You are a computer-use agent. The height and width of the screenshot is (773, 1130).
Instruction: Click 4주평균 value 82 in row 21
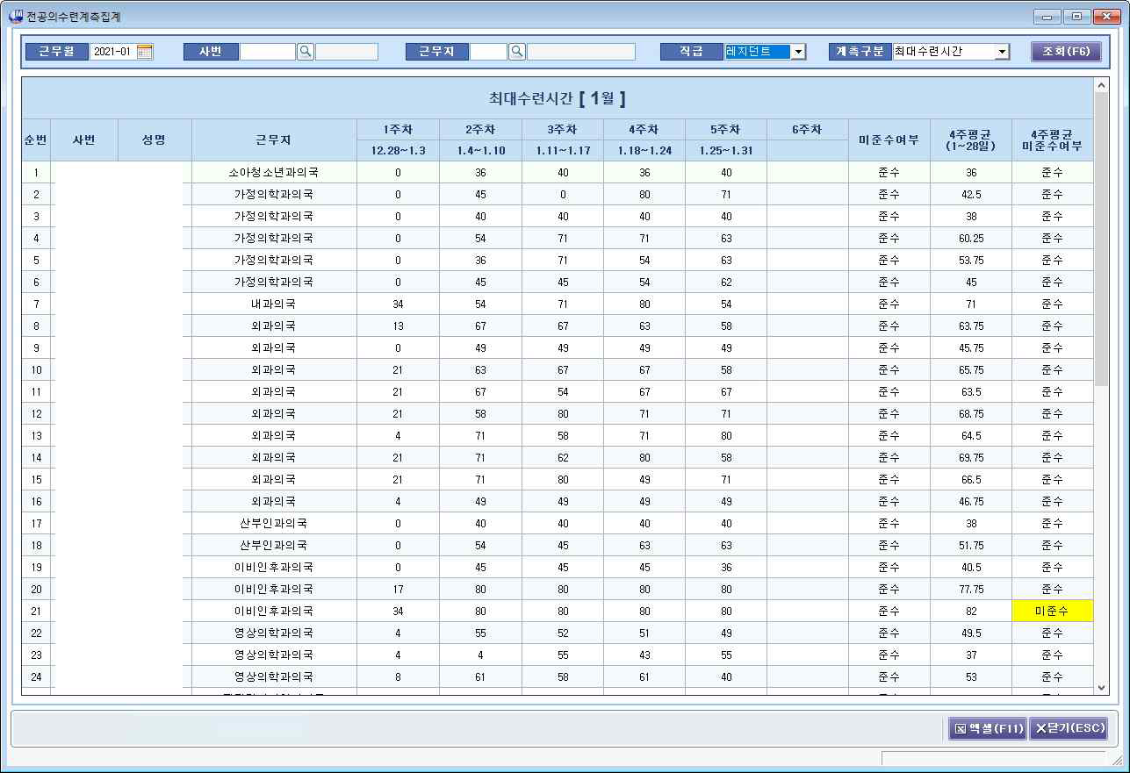(970, 611)
